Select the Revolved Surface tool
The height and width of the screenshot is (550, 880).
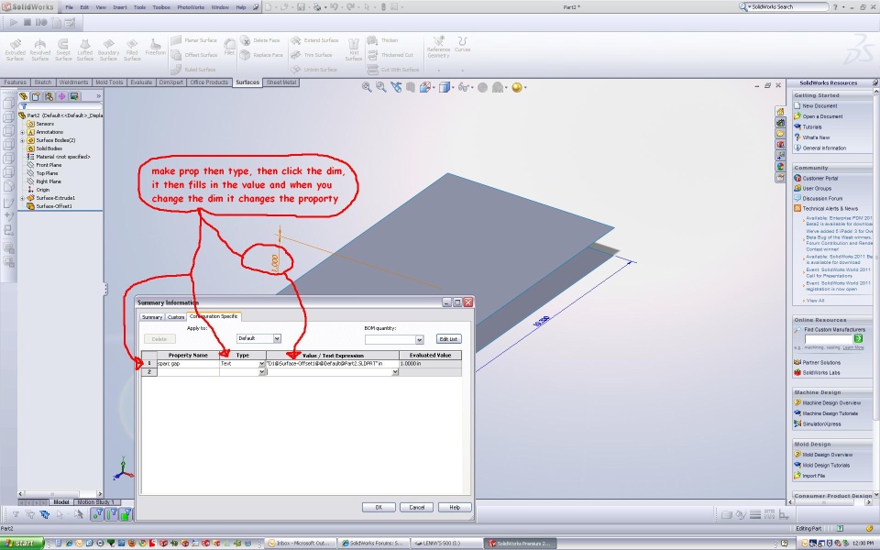click(39, 49)
